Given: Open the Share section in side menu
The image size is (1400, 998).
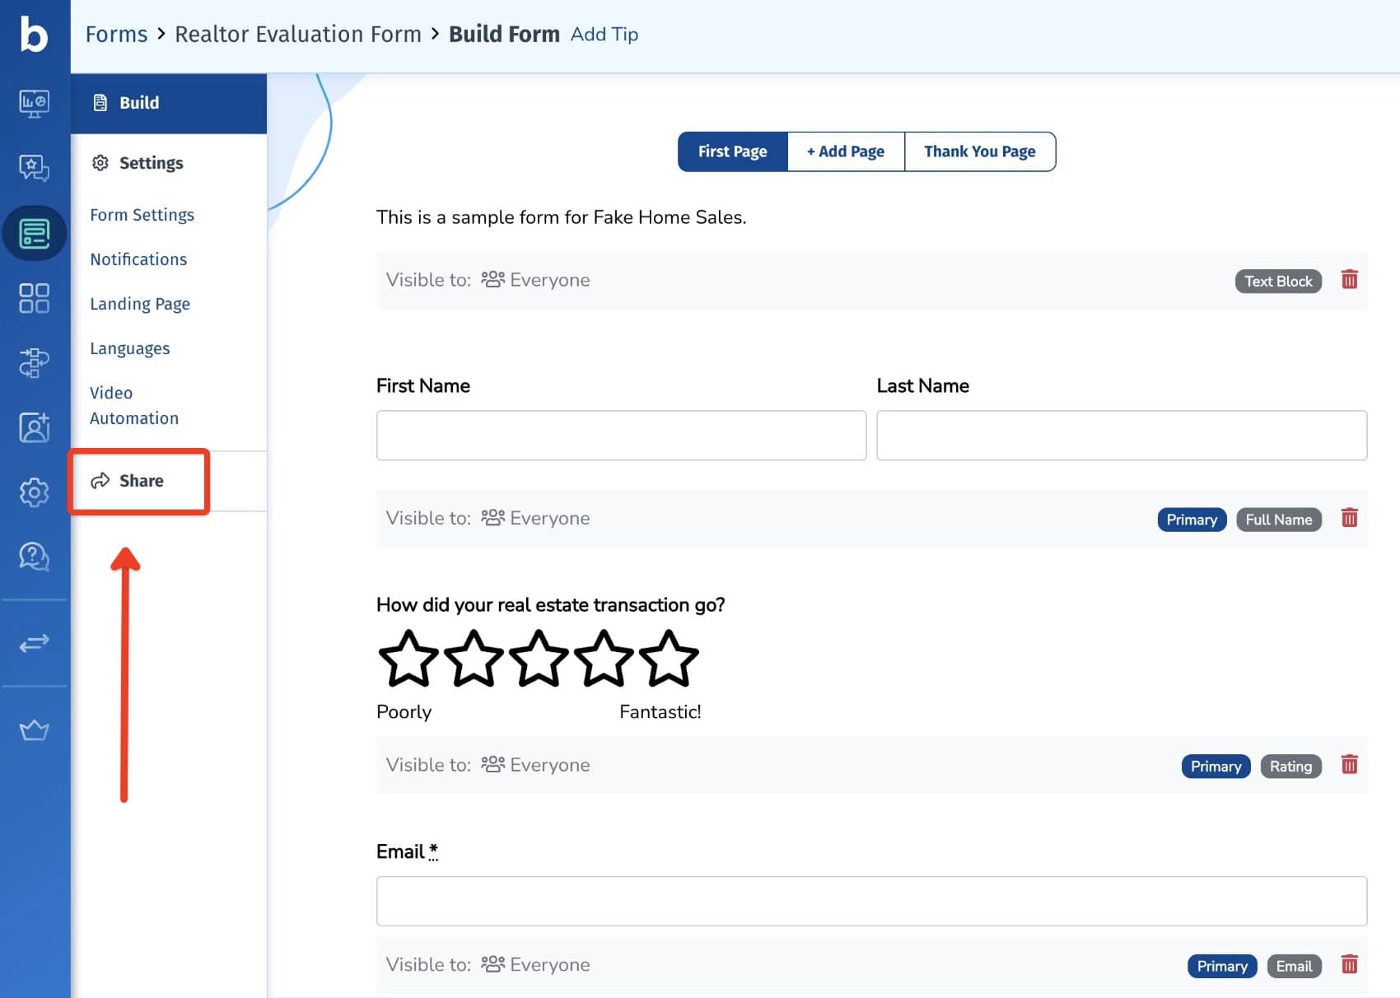Looking at the screenshot, I should point(140,481).
